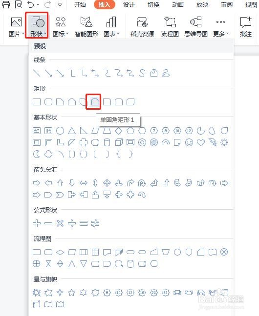Select the smiley face basic shape

[189, 142]
